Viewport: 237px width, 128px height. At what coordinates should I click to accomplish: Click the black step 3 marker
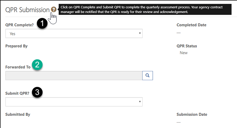click(37, 92)
